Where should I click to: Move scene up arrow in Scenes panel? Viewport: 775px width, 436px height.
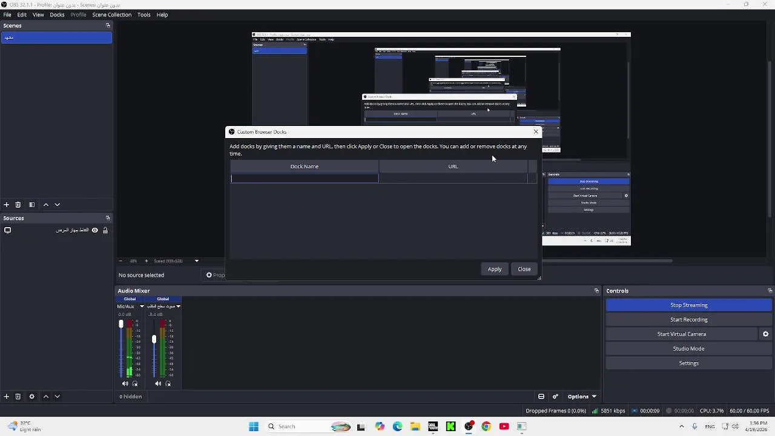click(45, 205)
